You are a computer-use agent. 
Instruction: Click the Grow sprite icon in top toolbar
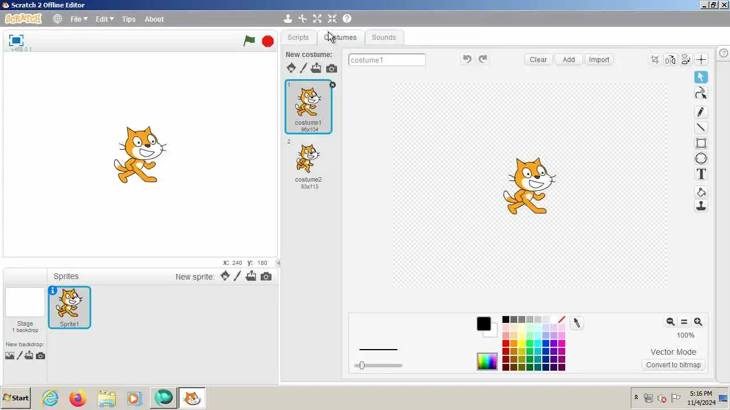pyautogui.click(x=318, y=19)
